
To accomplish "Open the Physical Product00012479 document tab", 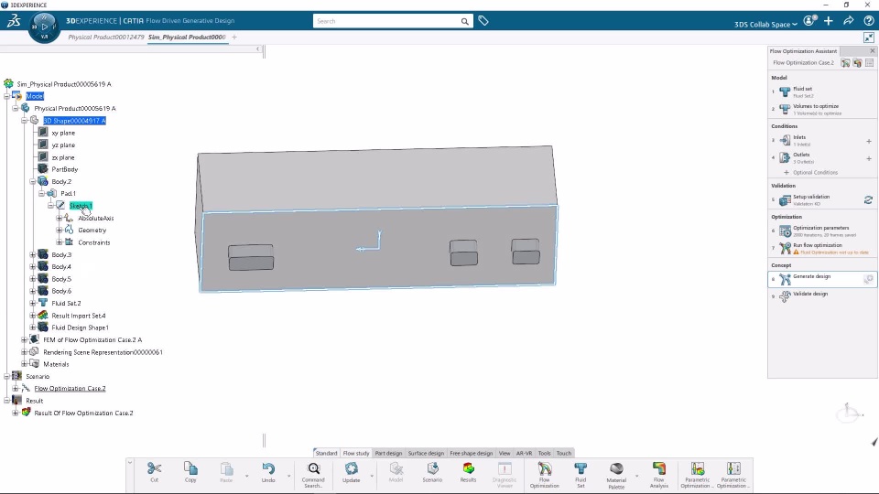I will pos(106,37).
